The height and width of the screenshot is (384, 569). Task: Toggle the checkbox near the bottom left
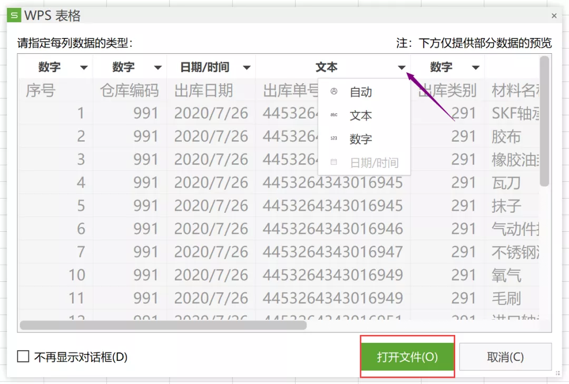pyautogui.click(x=23, y=357)
